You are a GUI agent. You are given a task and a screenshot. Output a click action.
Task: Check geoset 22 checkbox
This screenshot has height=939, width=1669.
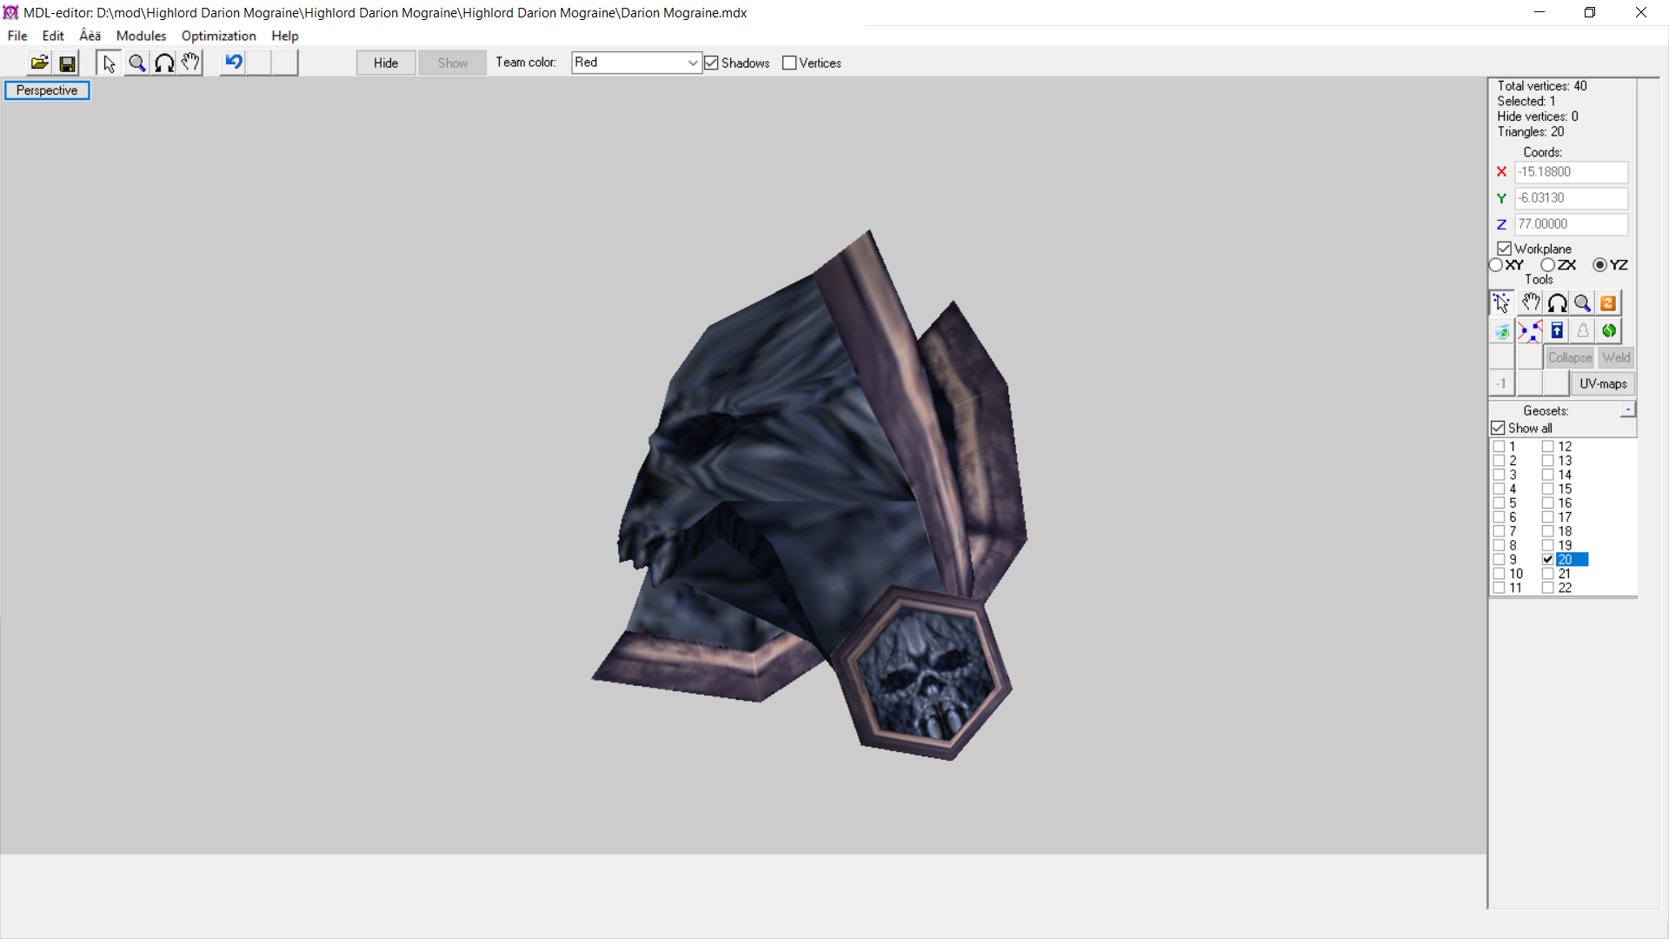1547,588
